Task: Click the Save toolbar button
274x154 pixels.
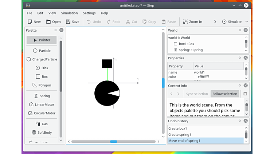Action: point(72,22)
